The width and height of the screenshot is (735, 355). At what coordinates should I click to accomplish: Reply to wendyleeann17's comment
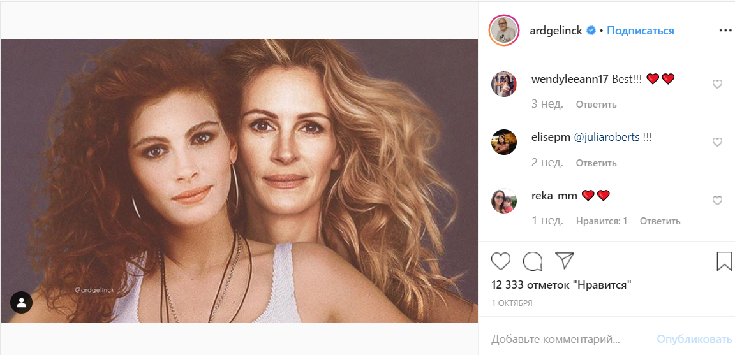(596, 105)
